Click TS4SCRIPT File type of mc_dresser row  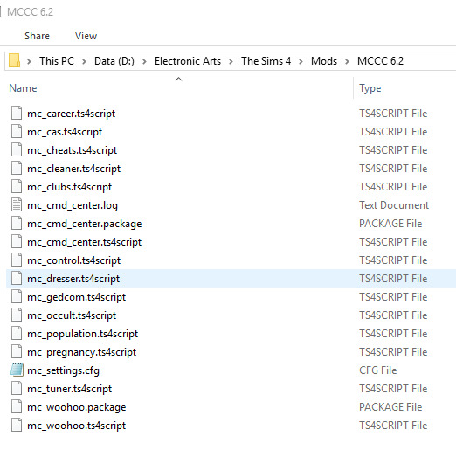click(x=393, y=278)
